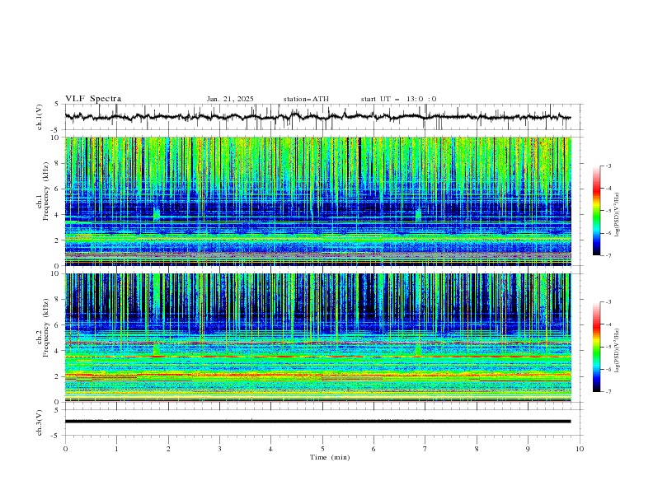Click time axis tick label "4"
653x504 pixels.
pyautogui.click(x=270, y=449)
